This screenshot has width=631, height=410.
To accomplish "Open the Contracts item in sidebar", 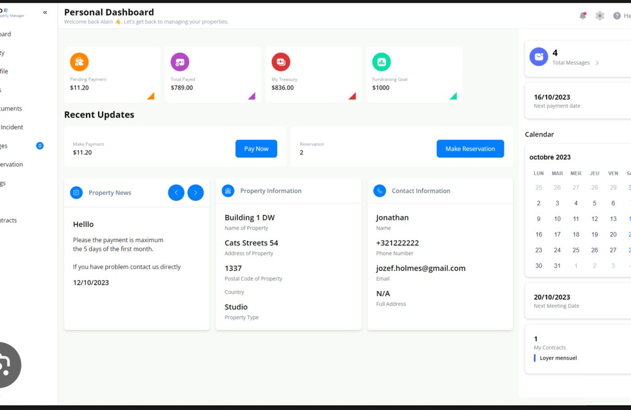I will (x=8, y=220).
